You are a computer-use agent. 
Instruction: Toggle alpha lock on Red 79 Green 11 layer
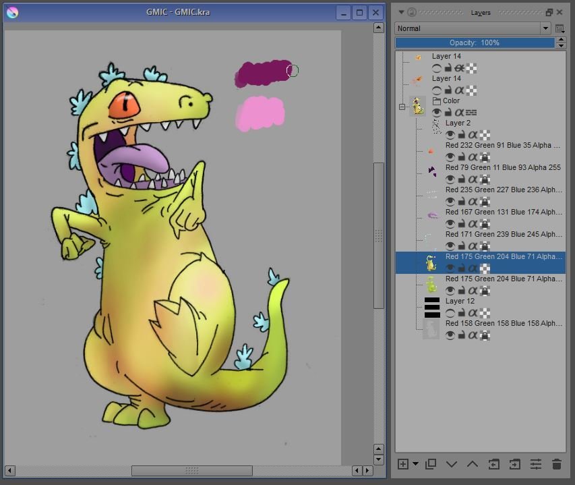point(485,179)
